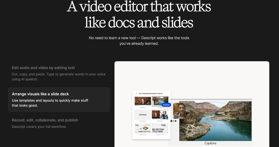Click the tan circle record icon

click(174, 121)
